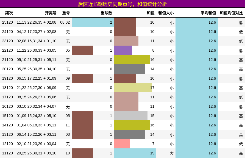245x158 pixels.
Task: Click draw numbers 05,10,21,25,31 + 05,11
Action: (37, 60)
